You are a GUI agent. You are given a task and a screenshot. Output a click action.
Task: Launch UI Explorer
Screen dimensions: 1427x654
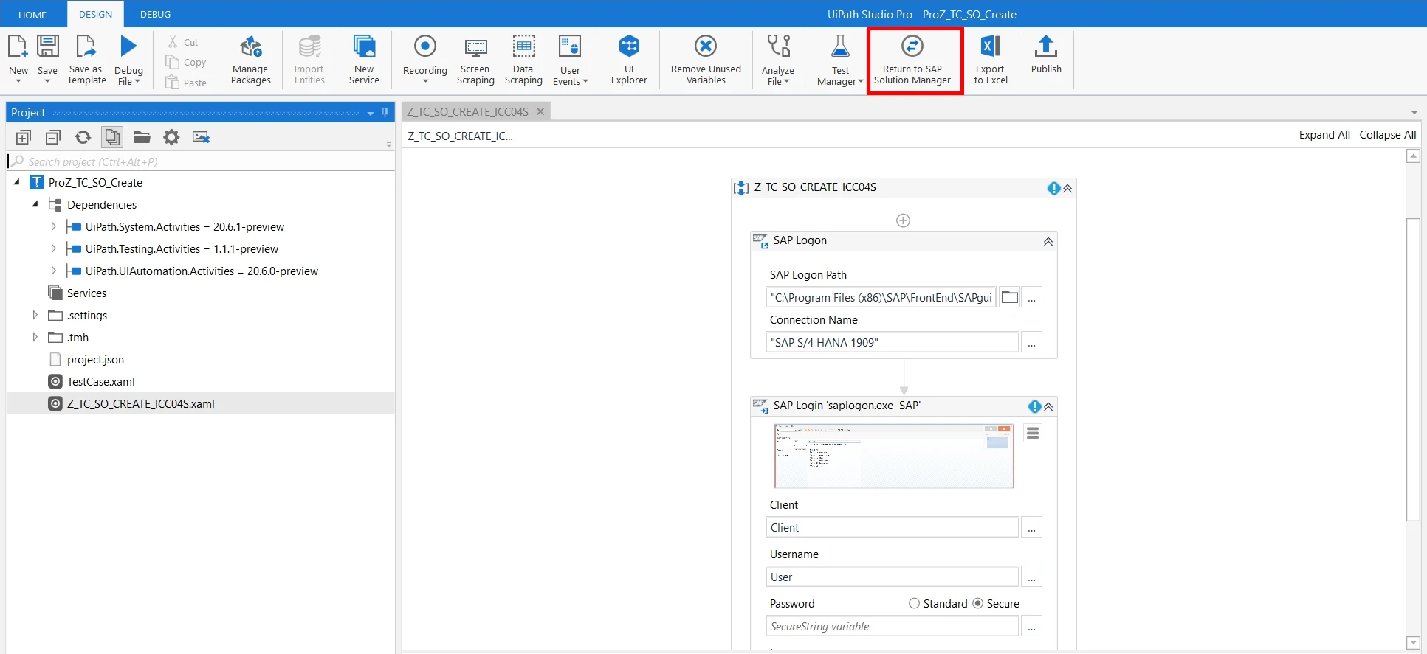click(x=629, y=59)
